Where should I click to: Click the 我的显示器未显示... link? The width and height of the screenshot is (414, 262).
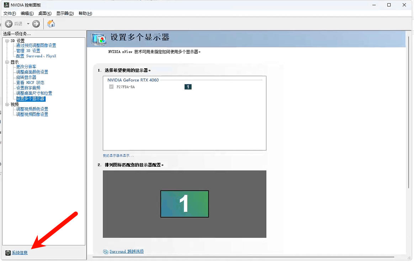(118, 156)
